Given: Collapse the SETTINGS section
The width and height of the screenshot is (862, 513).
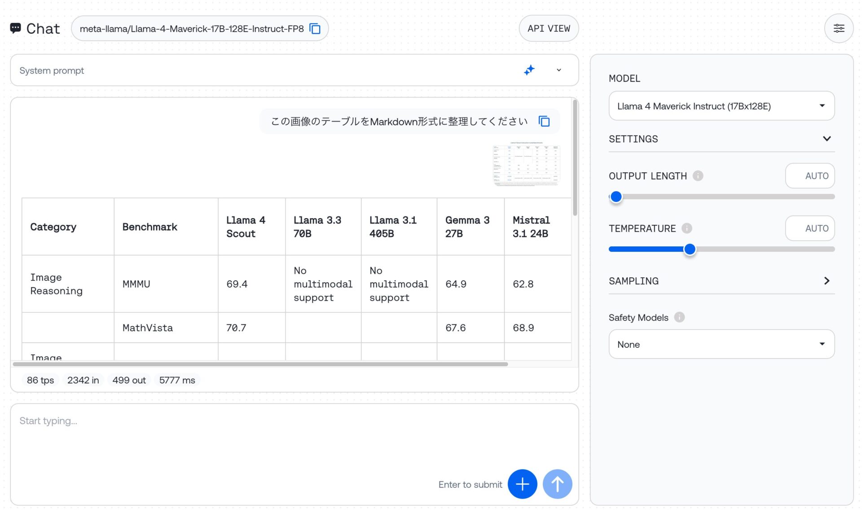Looking at the screenshot, I should (827, 139).
